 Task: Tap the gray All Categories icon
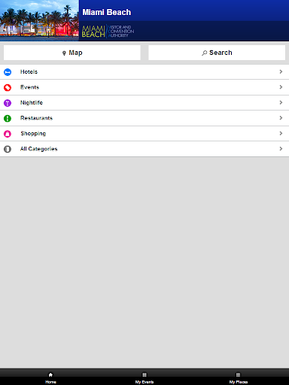(x=8, y=149)
